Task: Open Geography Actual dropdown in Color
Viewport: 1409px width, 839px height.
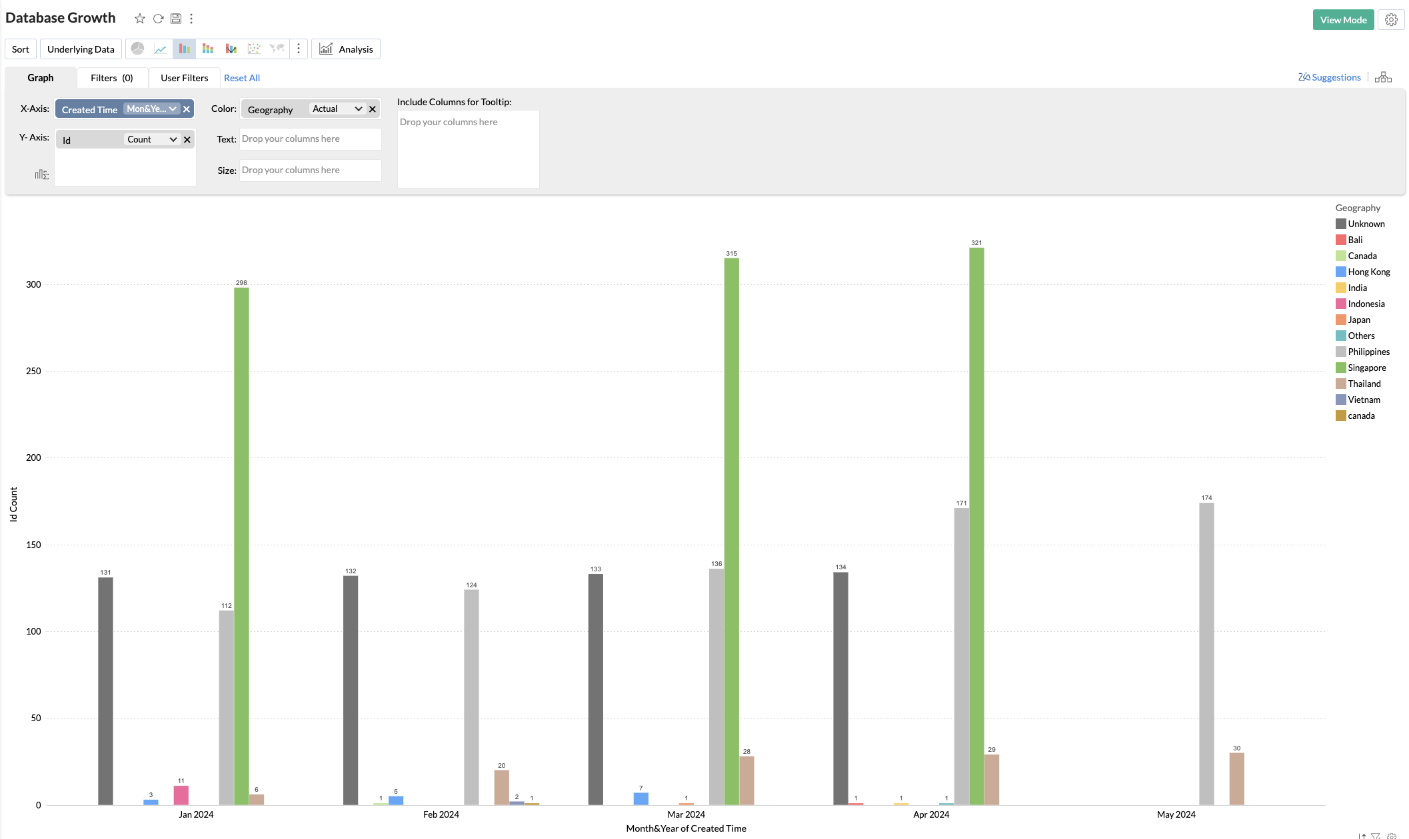Action: (358, 109)
